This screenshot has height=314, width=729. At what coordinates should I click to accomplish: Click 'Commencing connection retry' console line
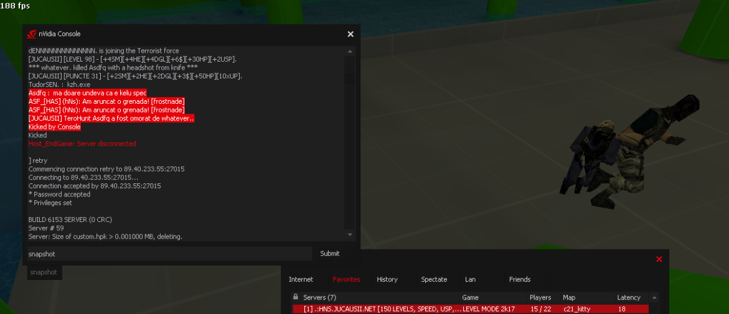point(106,169)
